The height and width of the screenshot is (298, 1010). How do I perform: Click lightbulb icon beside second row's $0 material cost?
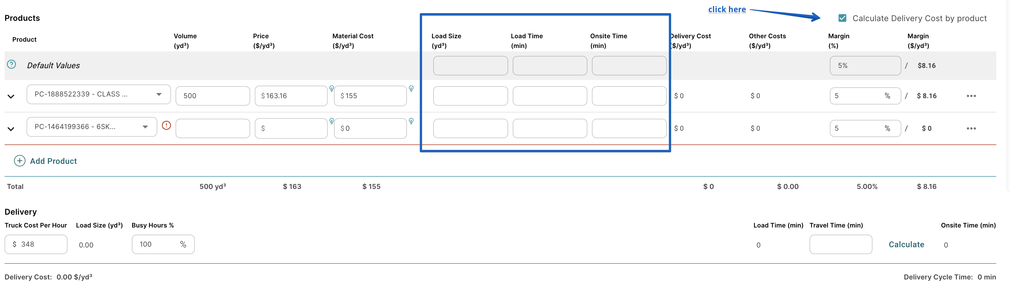[x=411, y=121]
